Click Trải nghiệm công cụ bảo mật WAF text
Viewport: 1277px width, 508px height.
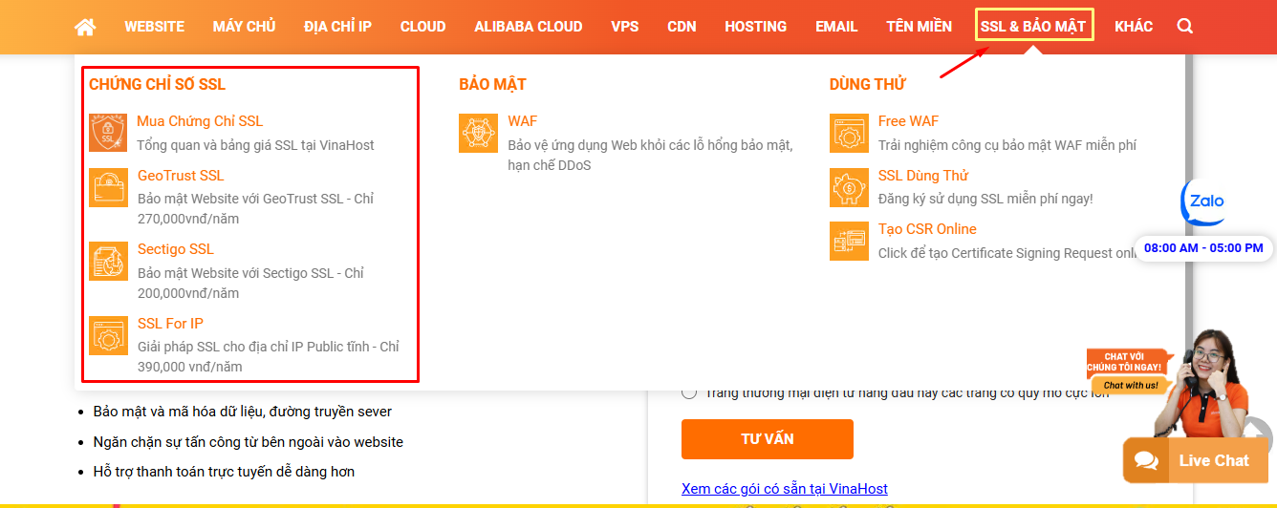click(1007, 145)
